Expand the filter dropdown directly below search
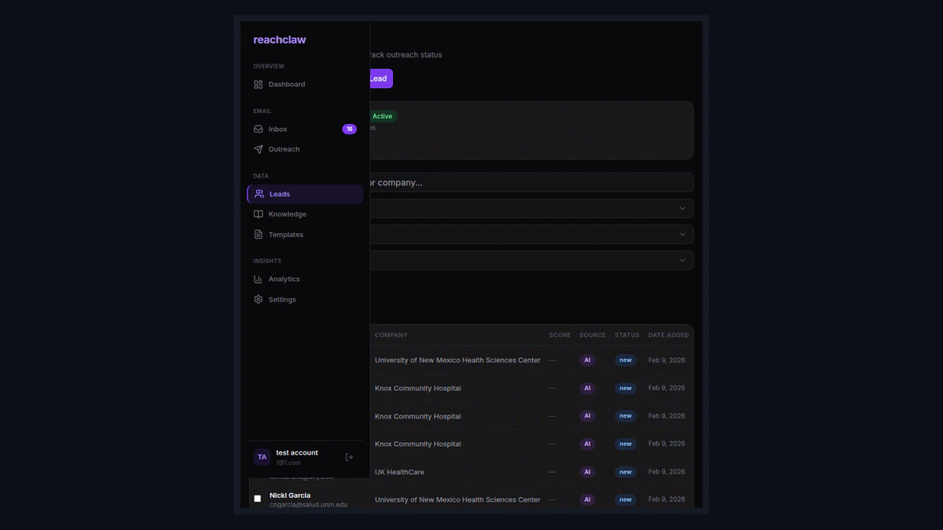 [x=682, y=208]
